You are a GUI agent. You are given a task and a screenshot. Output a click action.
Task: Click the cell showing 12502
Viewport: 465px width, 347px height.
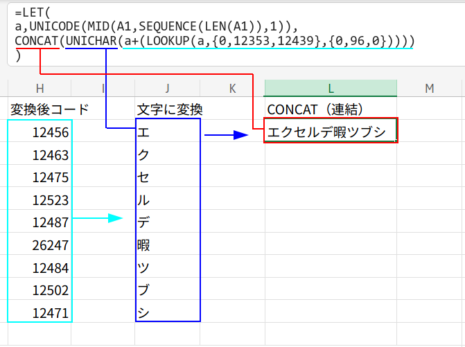coord(40,290)
